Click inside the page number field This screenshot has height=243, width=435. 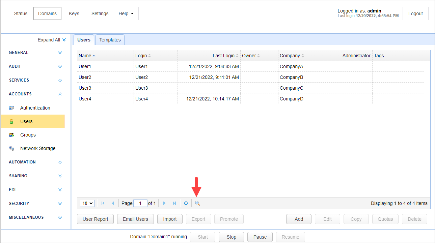tap(140, 203)
